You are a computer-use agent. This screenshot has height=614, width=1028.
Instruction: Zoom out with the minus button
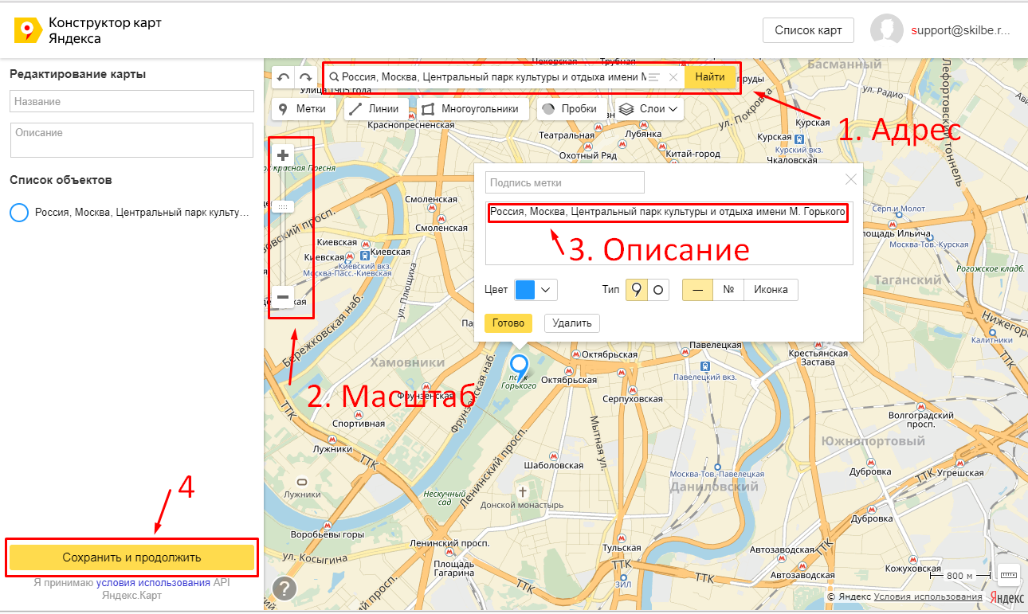tap(282, 297)
